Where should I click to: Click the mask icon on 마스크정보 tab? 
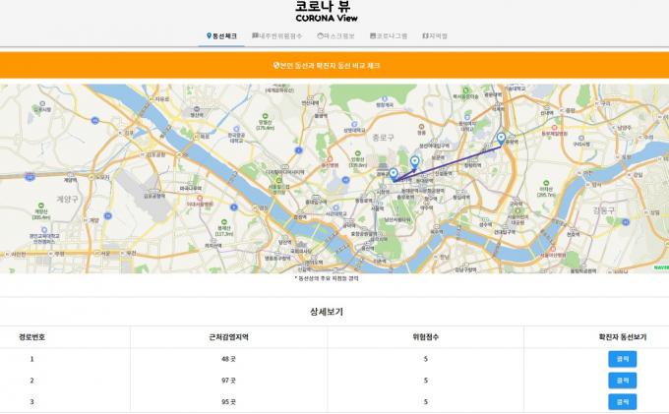(319, 36)
